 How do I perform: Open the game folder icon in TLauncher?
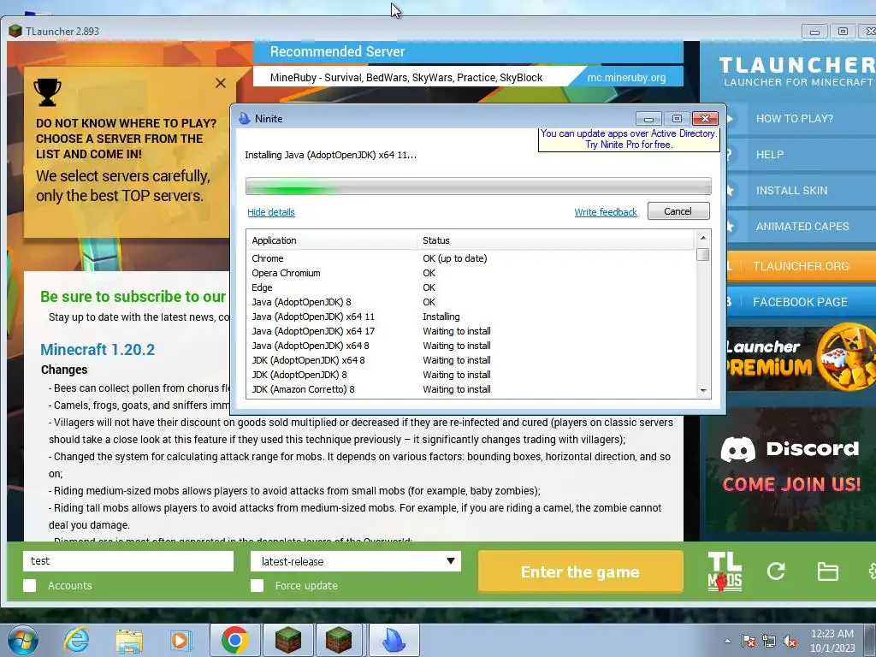click(x=827, y=571)
